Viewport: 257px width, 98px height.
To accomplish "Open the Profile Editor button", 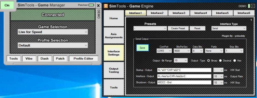I will click(84, 58).
